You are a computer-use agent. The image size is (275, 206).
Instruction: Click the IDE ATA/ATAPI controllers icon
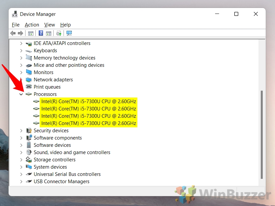coord(29,43)
